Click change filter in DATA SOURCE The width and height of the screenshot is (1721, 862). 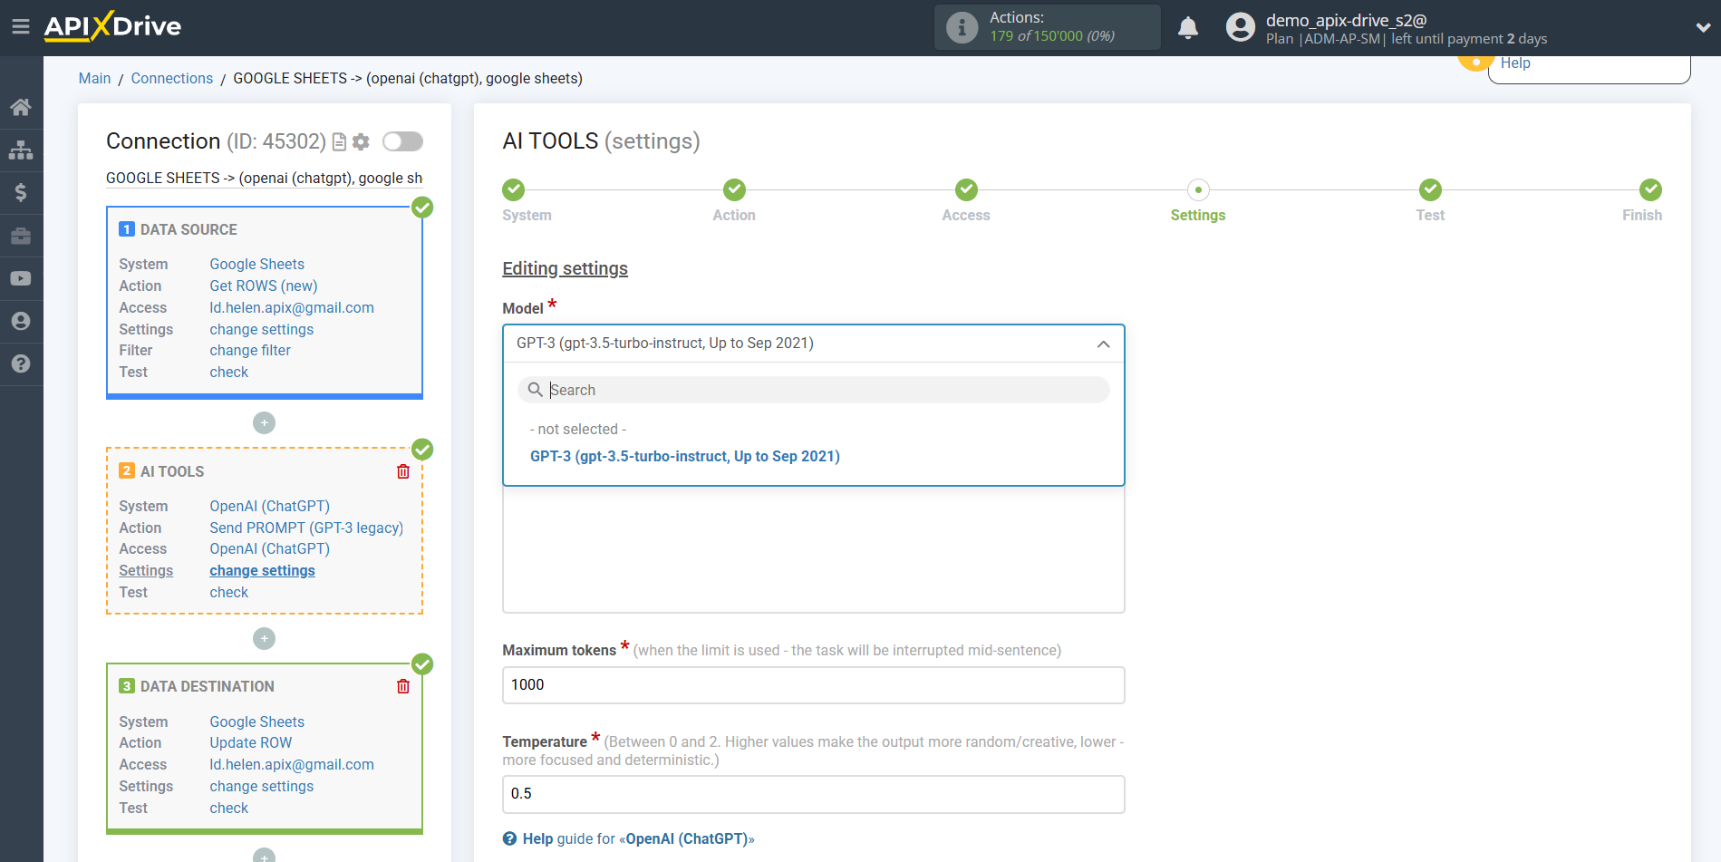(250, 350)
